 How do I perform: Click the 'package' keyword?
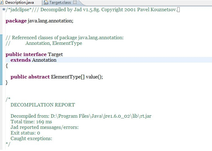tap(16, 21)
